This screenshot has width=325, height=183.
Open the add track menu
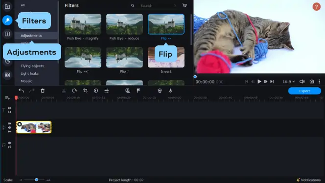(x=7, y=98)
